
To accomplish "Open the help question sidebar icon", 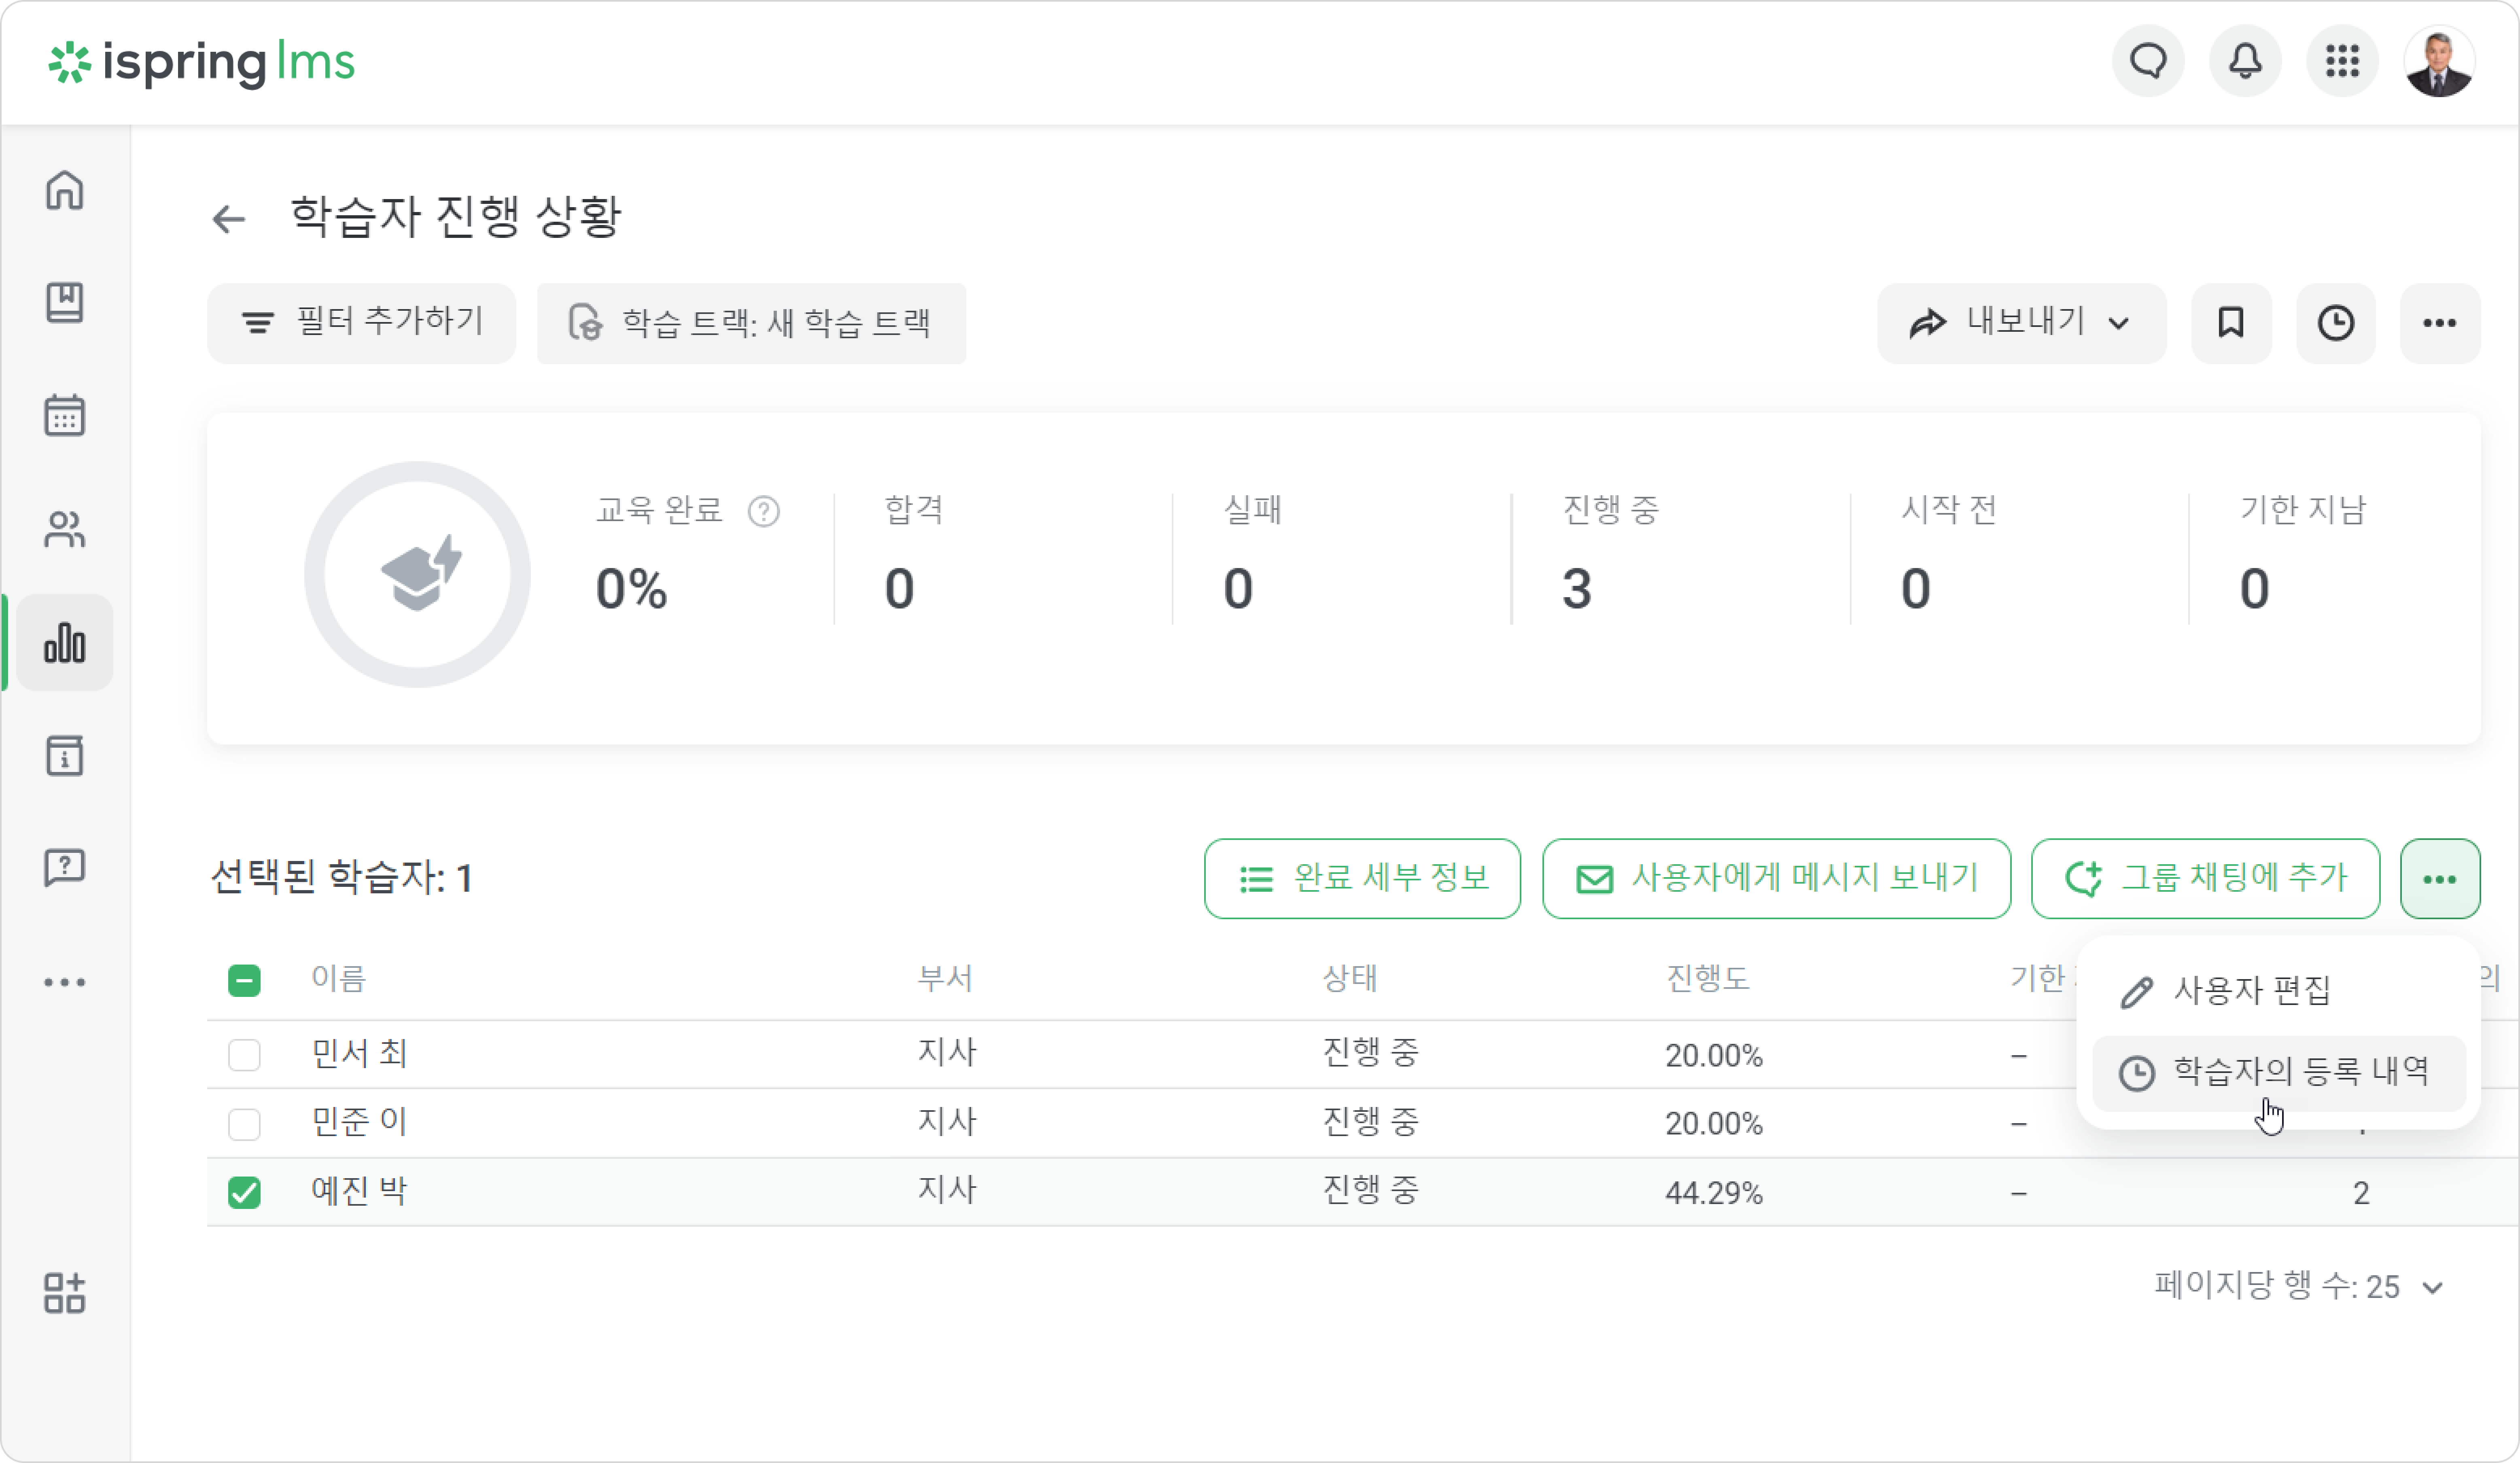I will coord(65,867).
